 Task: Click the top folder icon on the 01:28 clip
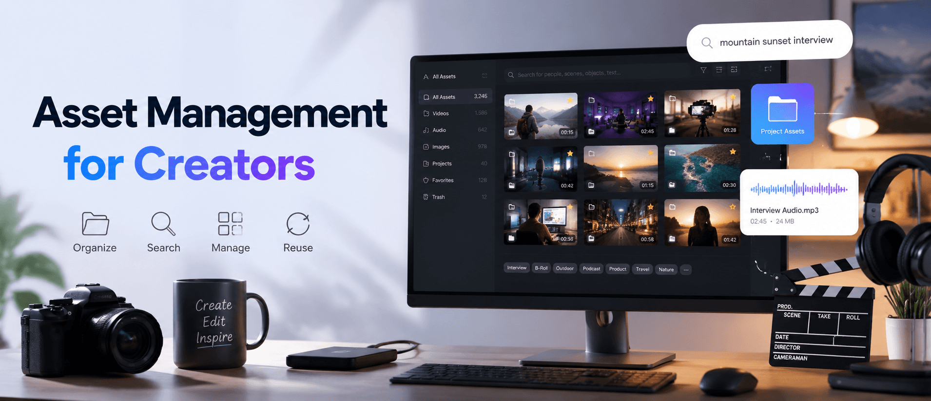(672, 98)
